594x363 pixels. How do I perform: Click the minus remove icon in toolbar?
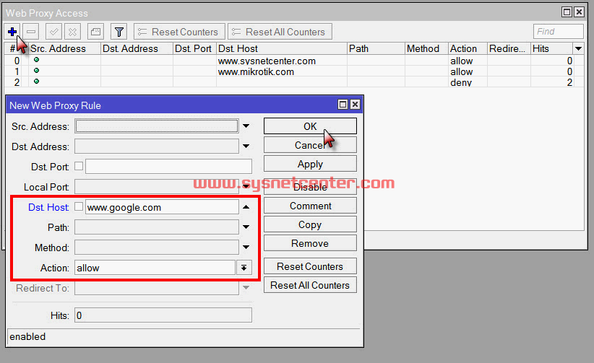[31, 32]
